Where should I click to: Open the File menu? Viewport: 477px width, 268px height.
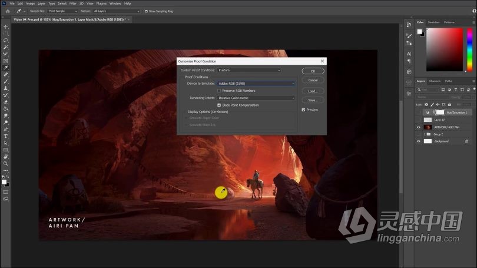pos(12,4)
